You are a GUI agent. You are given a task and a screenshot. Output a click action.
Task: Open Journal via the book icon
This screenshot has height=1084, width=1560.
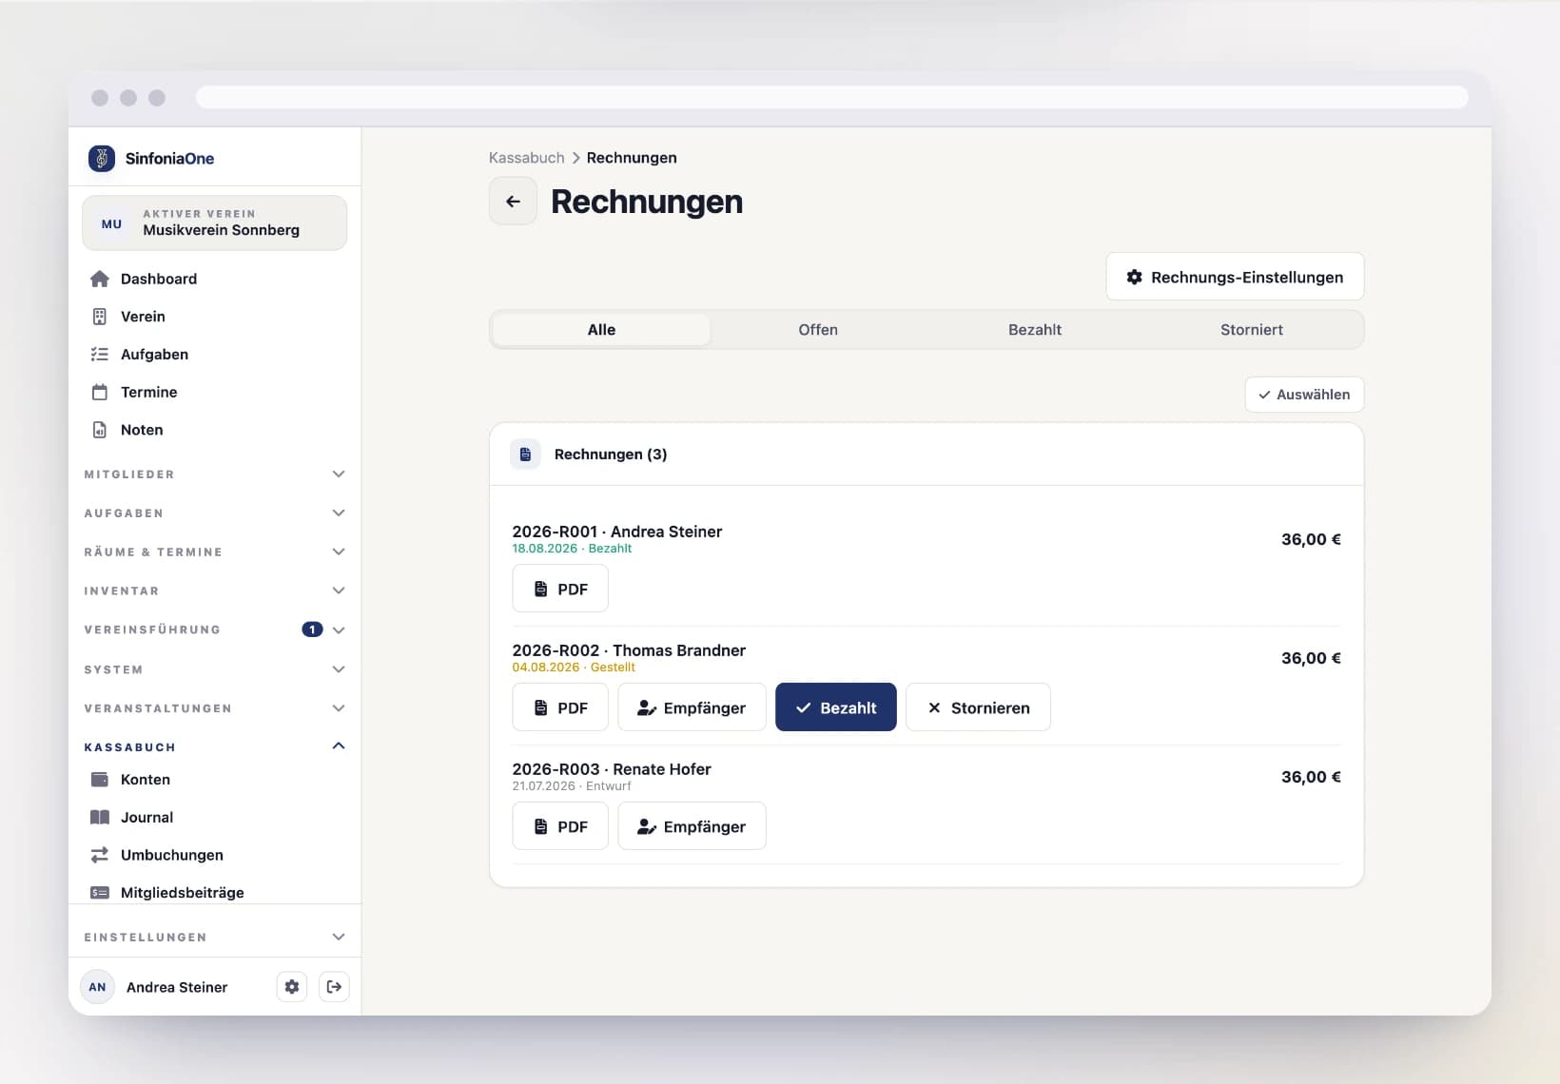click(100, 818)
